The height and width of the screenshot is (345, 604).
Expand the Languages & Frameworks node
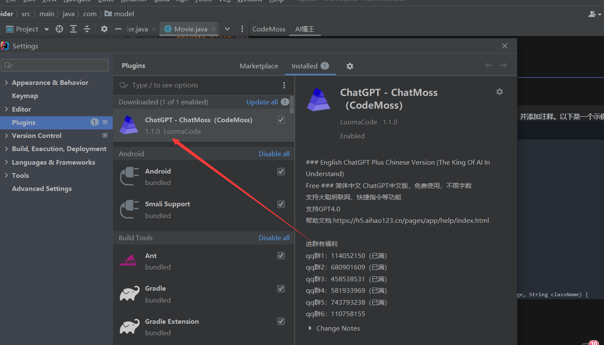click(x=6, y=162)
